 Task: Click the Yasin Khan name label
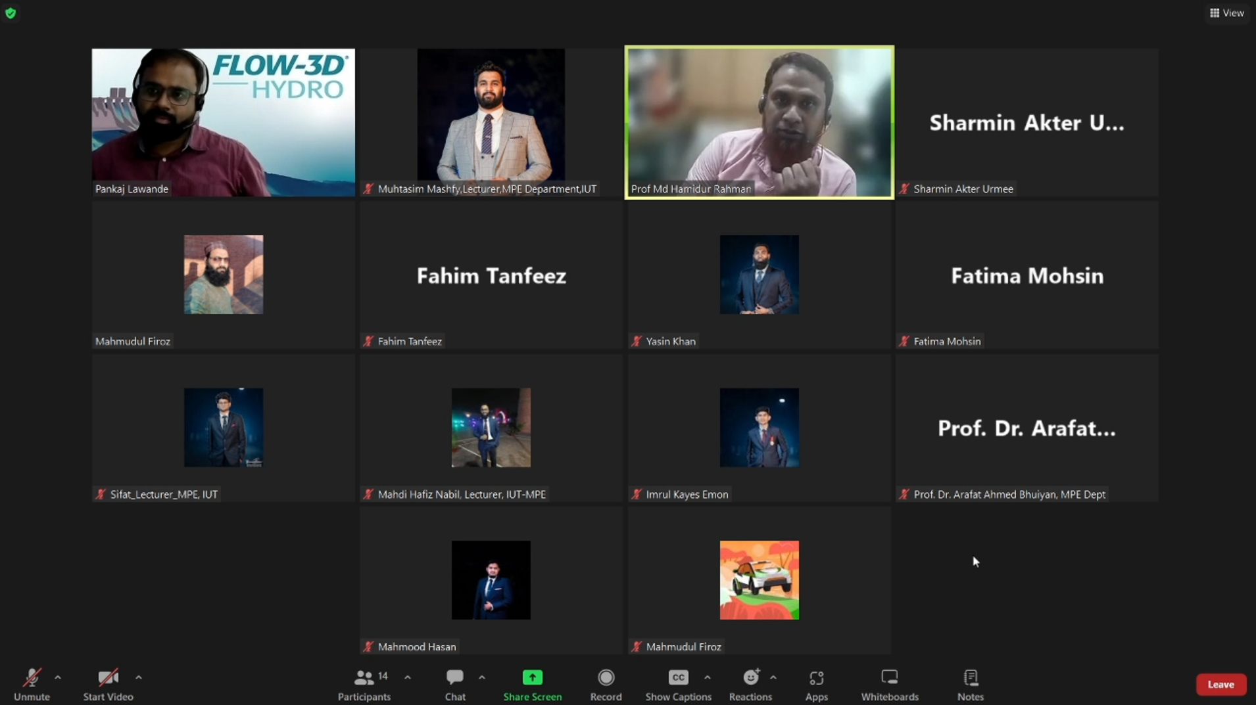coord(671,341)
